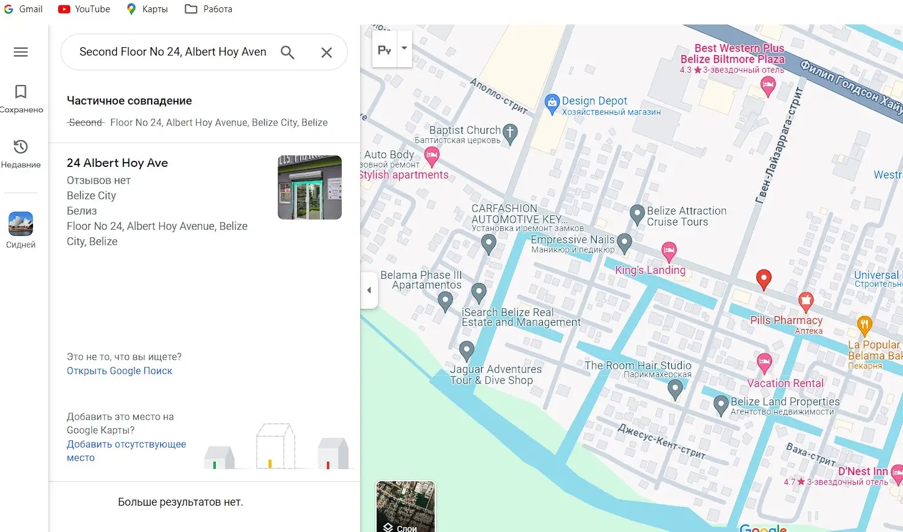Click the Открыть Google Поиск link
903x532 pixels.
tap(119, 371)
